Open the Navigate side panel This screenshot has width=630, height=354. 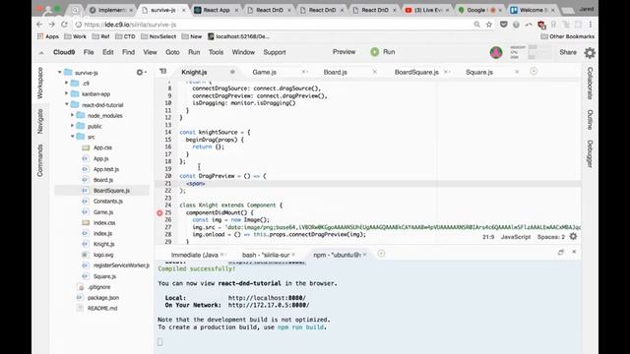pos(40,121)
